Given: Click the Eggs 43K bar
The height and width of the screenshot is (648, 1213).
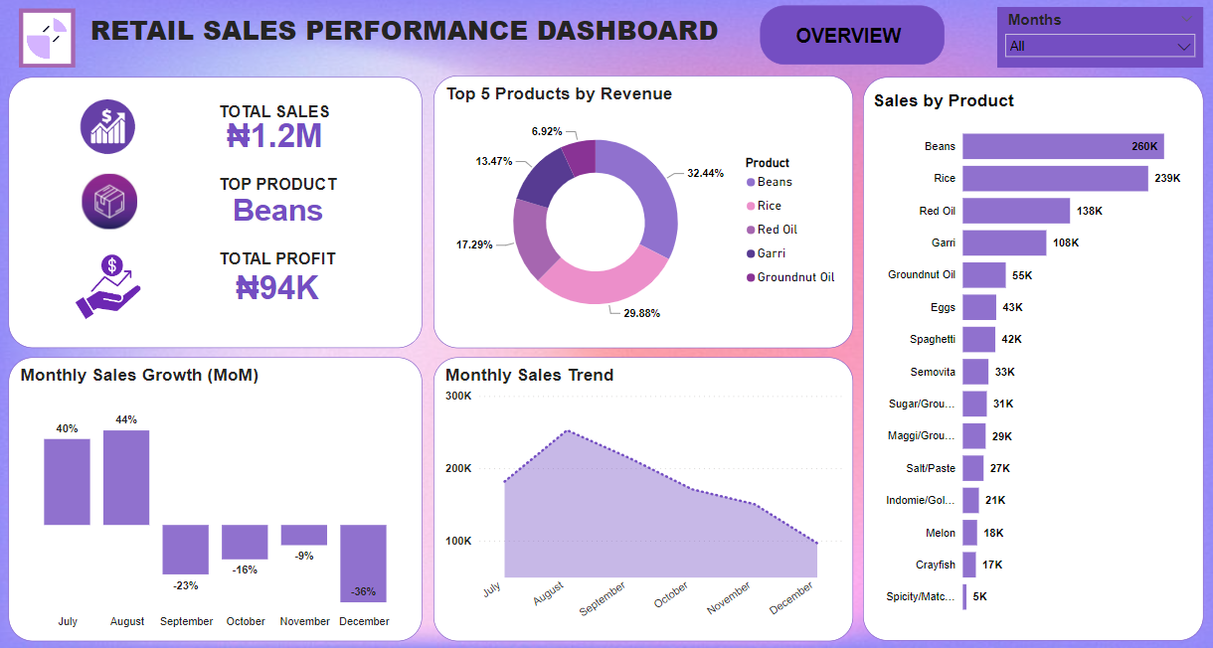Looking at the screenshot, I should click(x=978, y=307).
